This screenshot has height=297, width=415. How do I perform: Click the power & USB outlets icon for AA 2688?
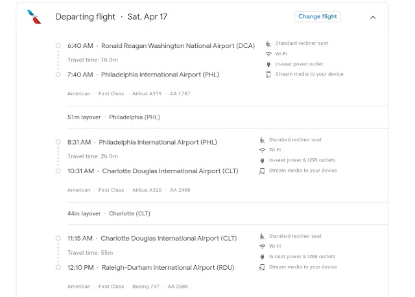(262, 257)
